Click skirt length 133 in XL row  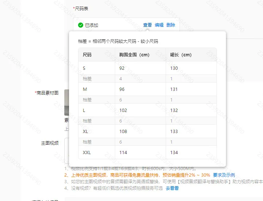pos(174,131)
